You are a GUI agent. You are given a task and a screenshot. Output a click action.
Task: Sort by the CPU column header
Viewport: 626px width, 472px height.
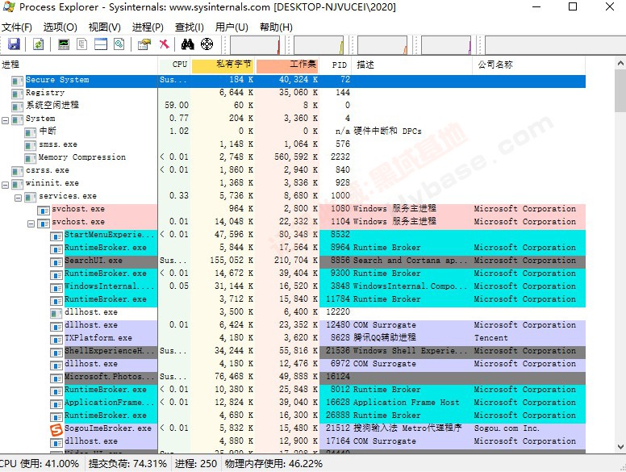tap(175, 65)
